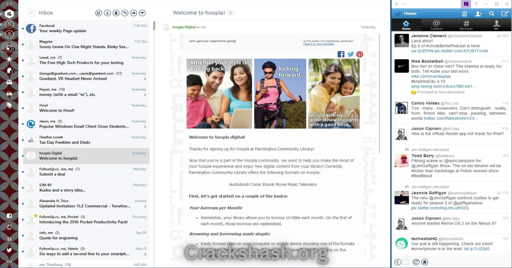
Task: Delete message using the trash icon
Action: point(116,13)
